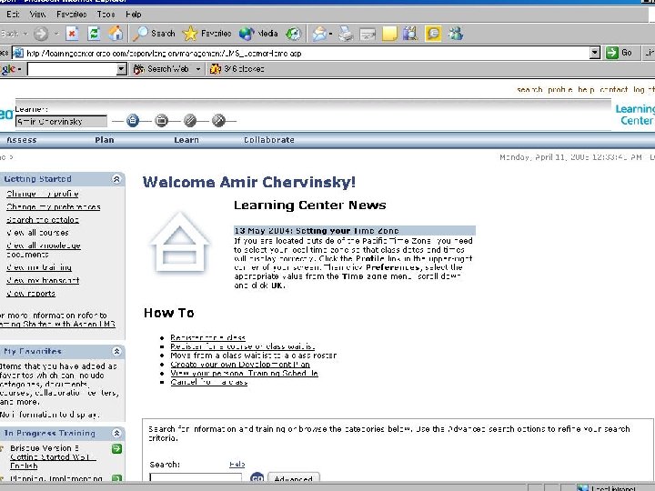655x491 pixels.
Task: Click the large home image beside news
Action: [x=179, y=242]
